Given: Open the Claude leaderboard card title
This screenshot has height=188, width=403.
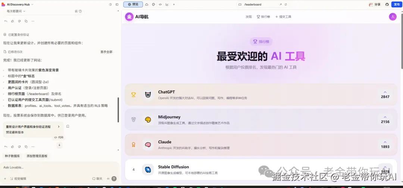Looking at the screenshot, I should [x=165, y=142].
